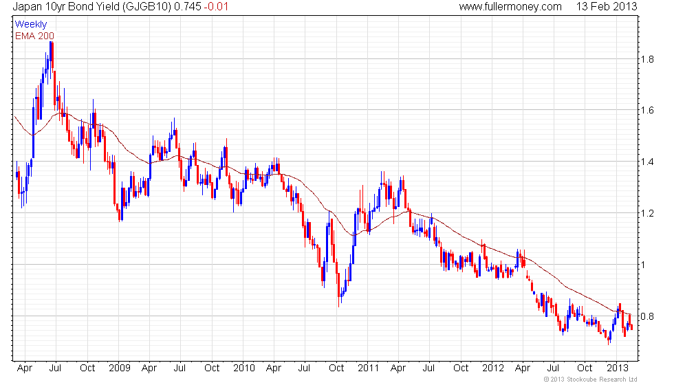Image resolution: width=674 pixels, height=385 pixels.
Task: Select the current yield value 0.745
Action: [x=187, y=6]
